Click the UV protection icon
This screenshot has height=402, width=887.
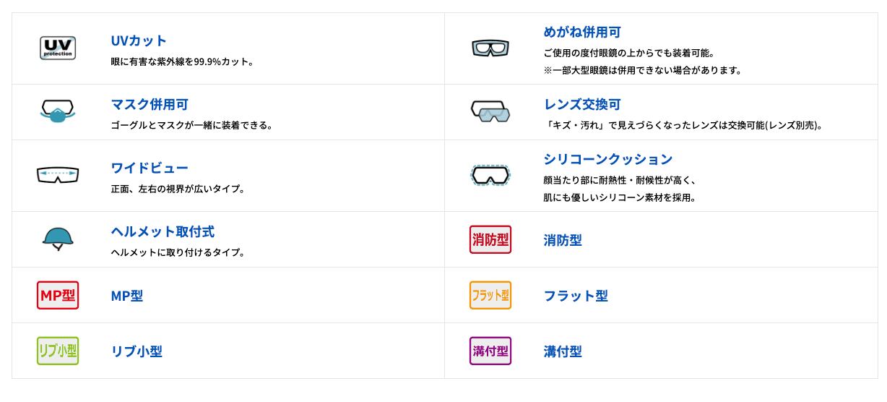58,48
